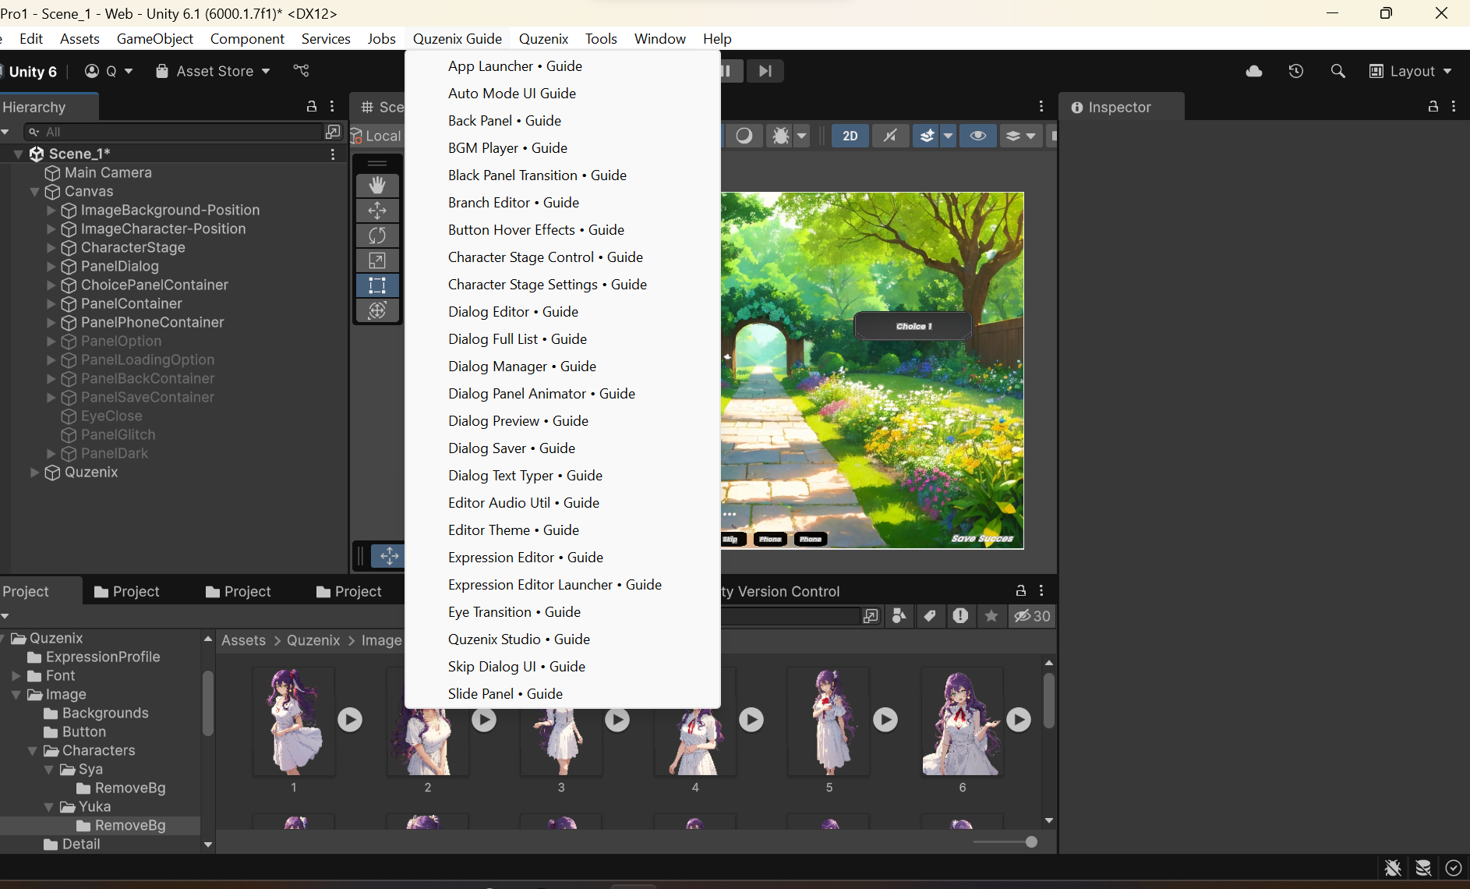Select the Scale tool
Image resolution: width=1470 pixels, height=889 pixels.
click(377, 260)
